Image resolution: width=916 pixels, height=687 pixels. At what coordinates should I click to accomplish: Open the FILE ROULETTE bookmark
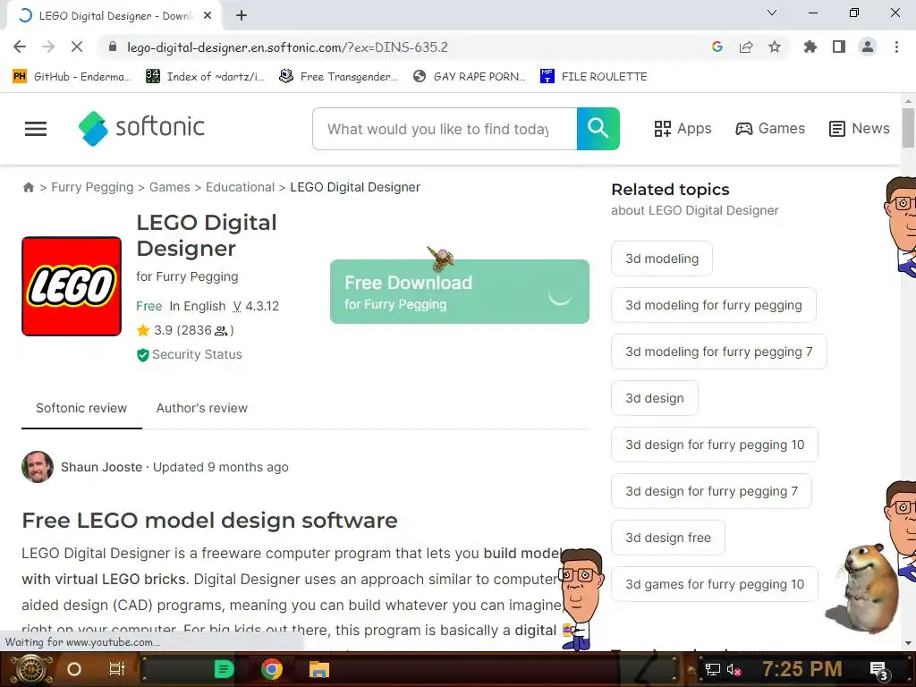(594, 77)
